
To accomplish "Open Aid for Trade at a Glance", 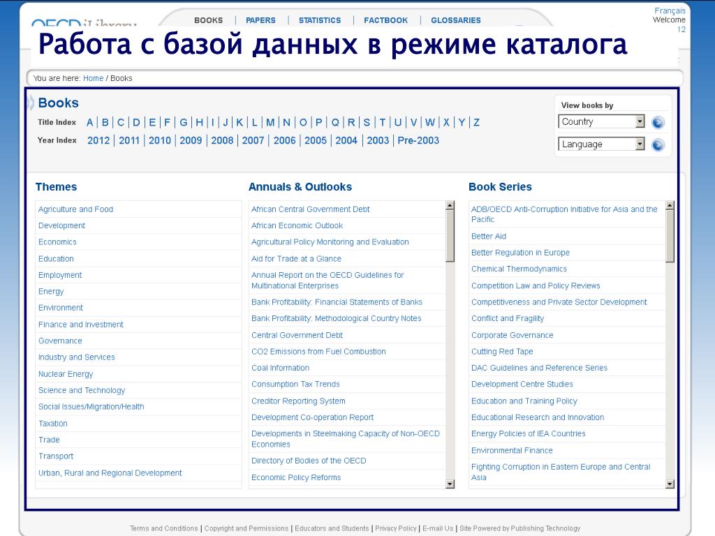I will [296, 258].
